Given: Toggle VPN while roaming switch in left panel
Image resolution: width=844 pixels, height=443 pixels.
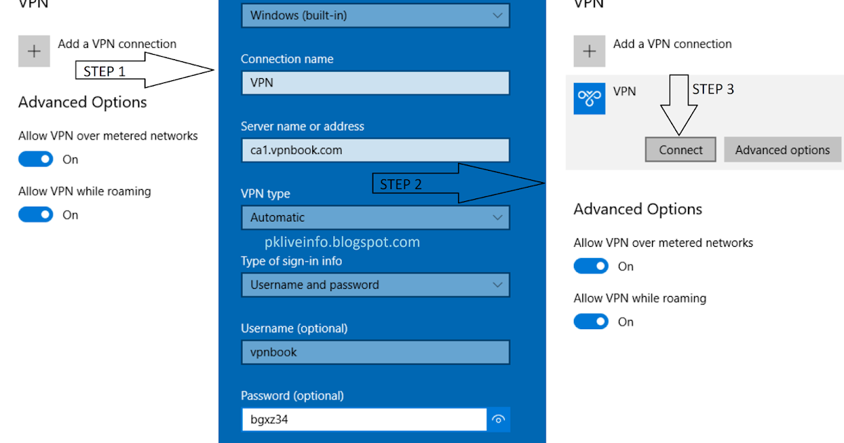Looking at the screenshot, I should point(35,214).
